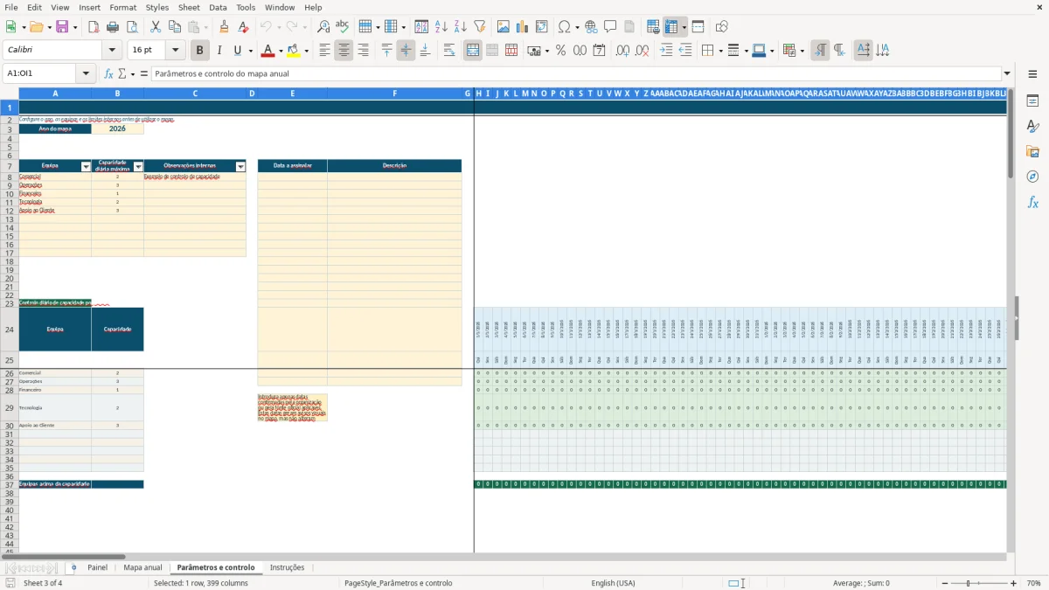The width and height of the screenshot is (1049, 590).
Task: Open the Navigator sidebar deck
Action: [x=1032, y=177]
